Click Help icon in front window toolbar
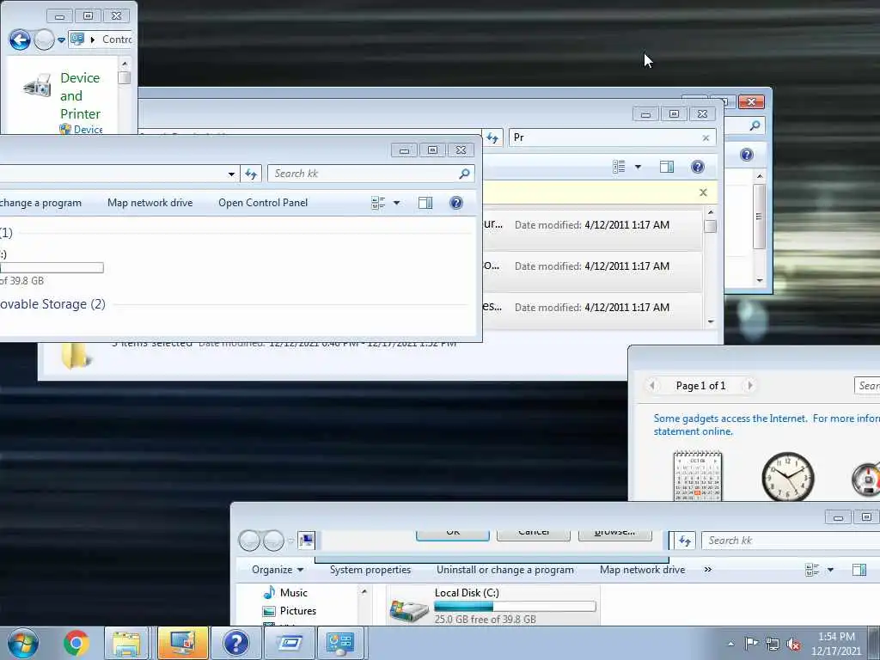The width and height of the screenshot is (880, 660). click(x=456, y=203)
